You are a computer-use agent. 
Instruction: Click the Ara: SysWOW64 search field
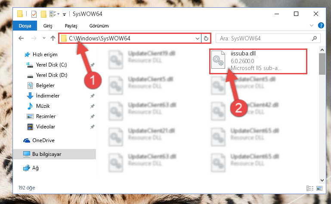[x=264, y=38]
